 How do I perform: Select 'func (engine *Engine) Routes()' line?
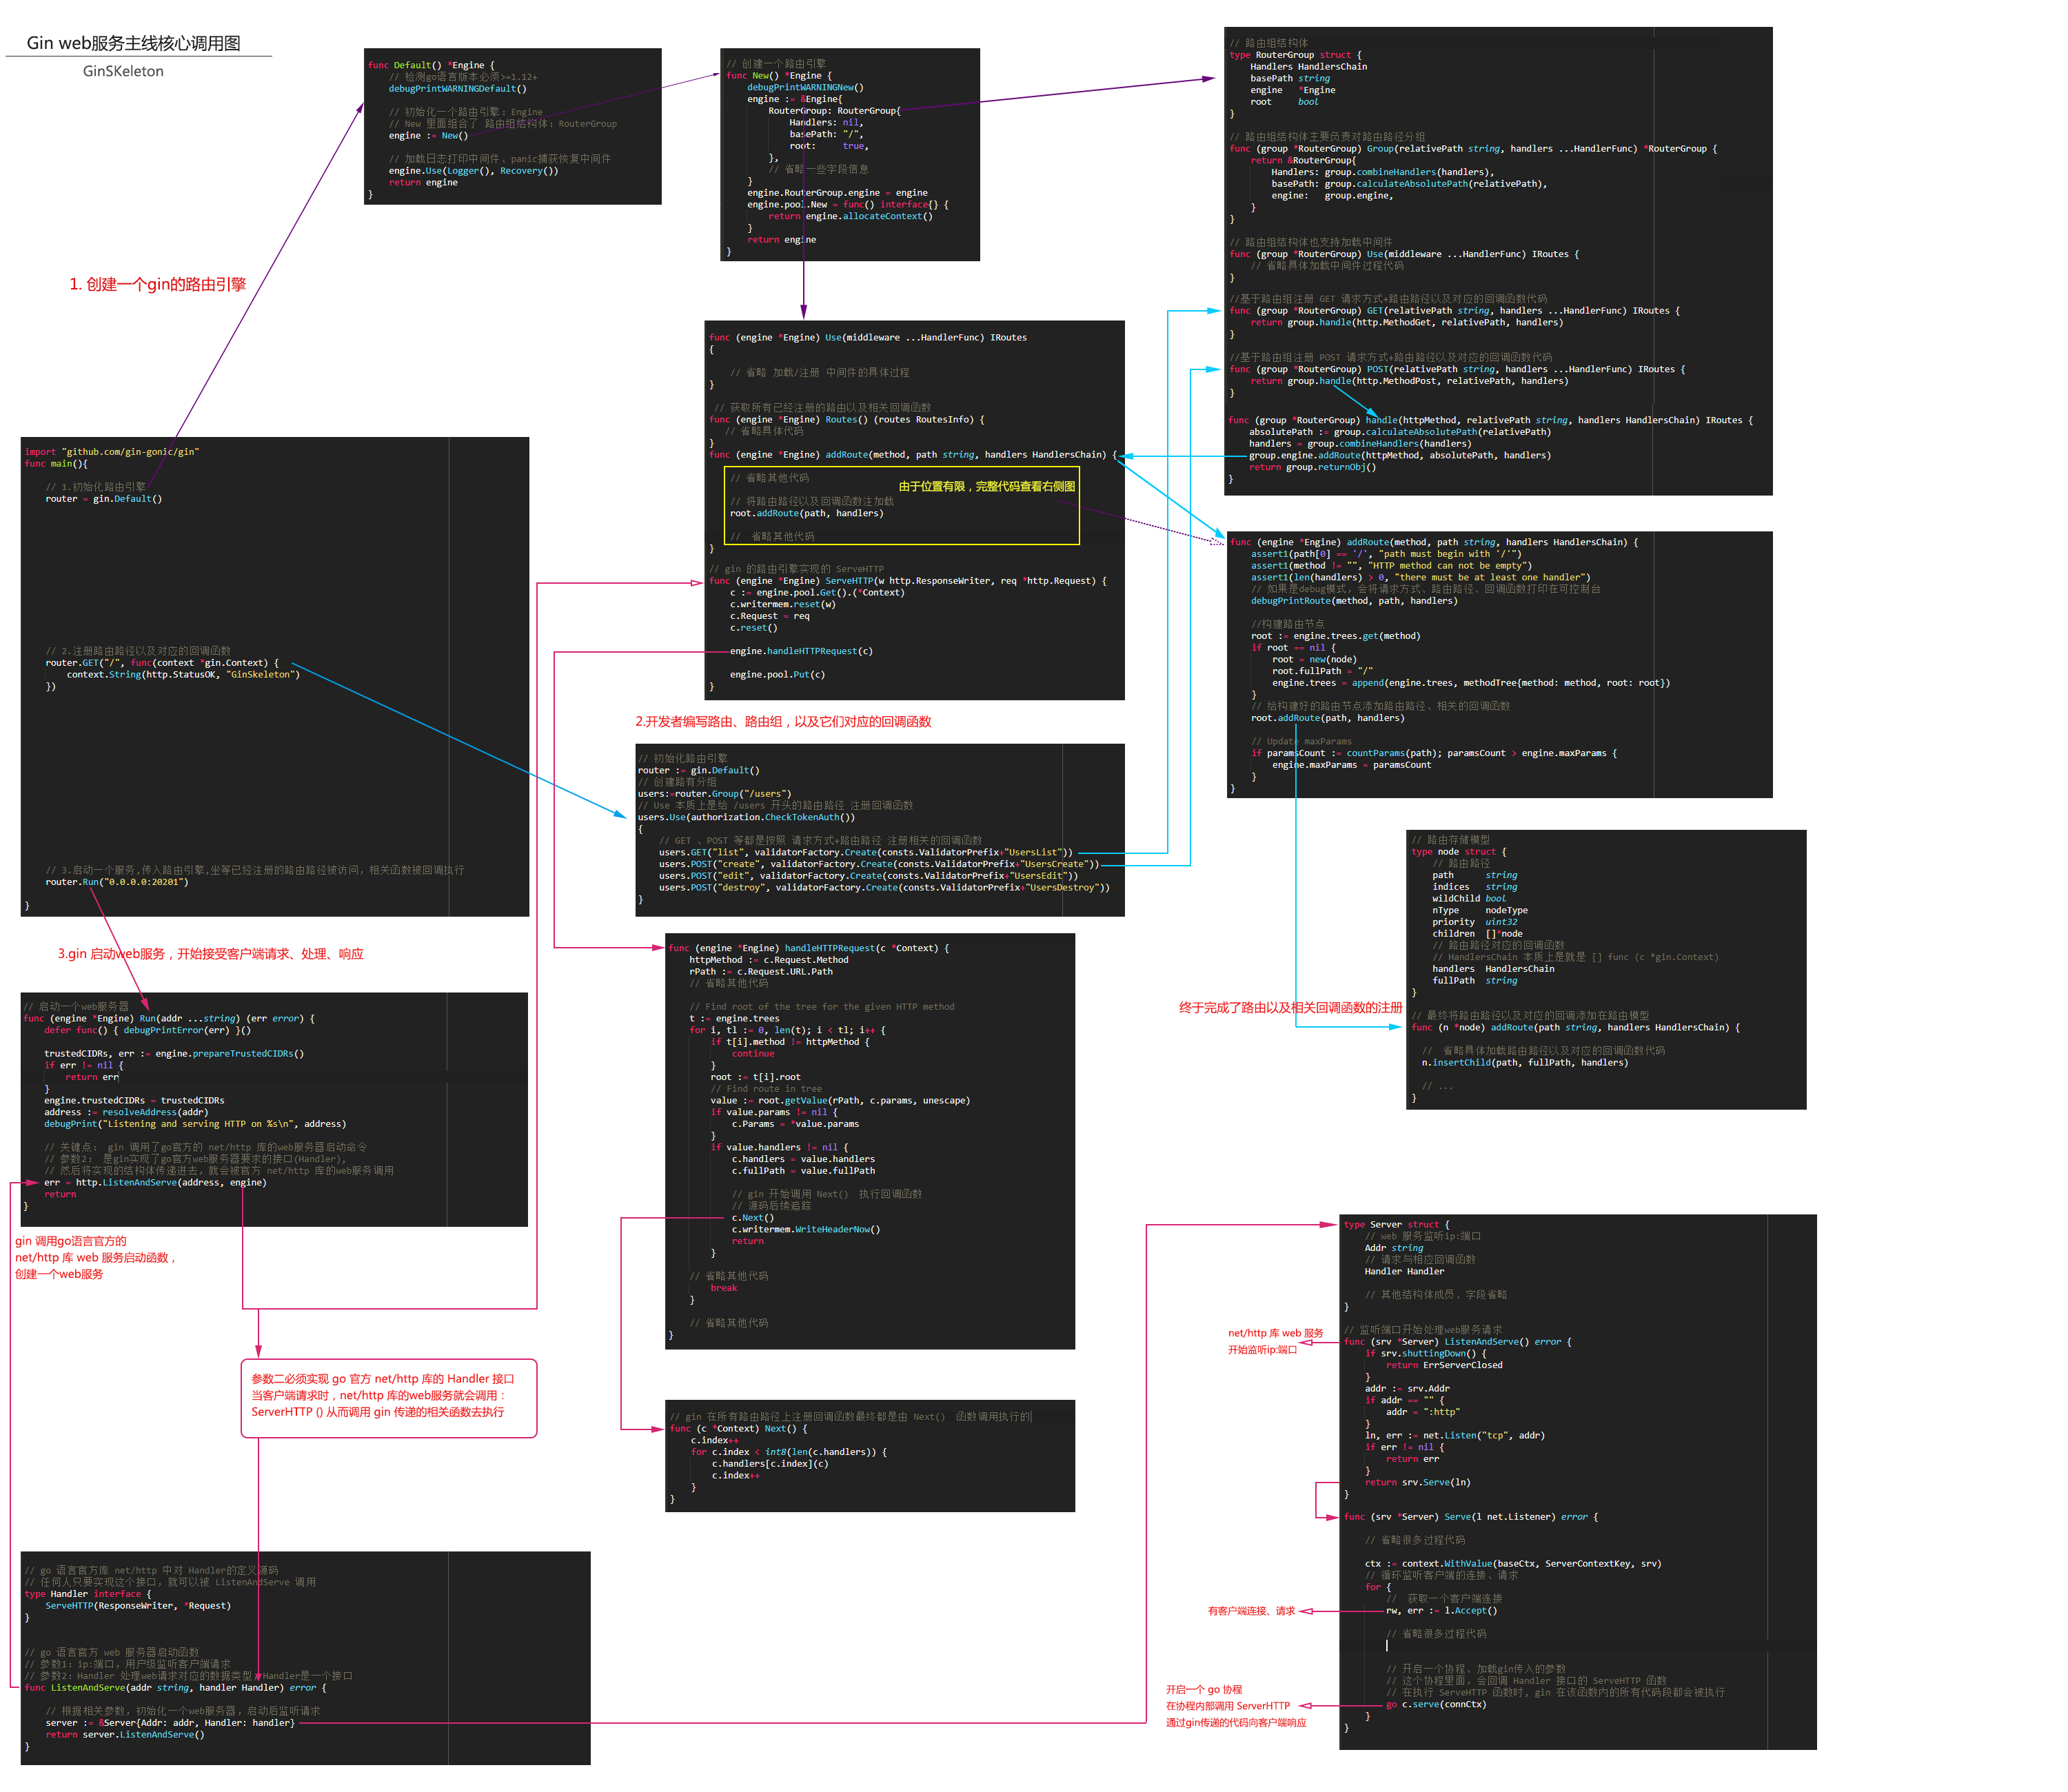847,419
